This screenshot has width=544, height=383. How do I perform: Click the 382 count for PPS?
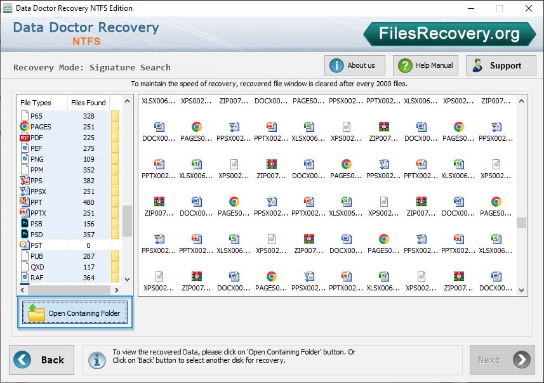[88, 181]
